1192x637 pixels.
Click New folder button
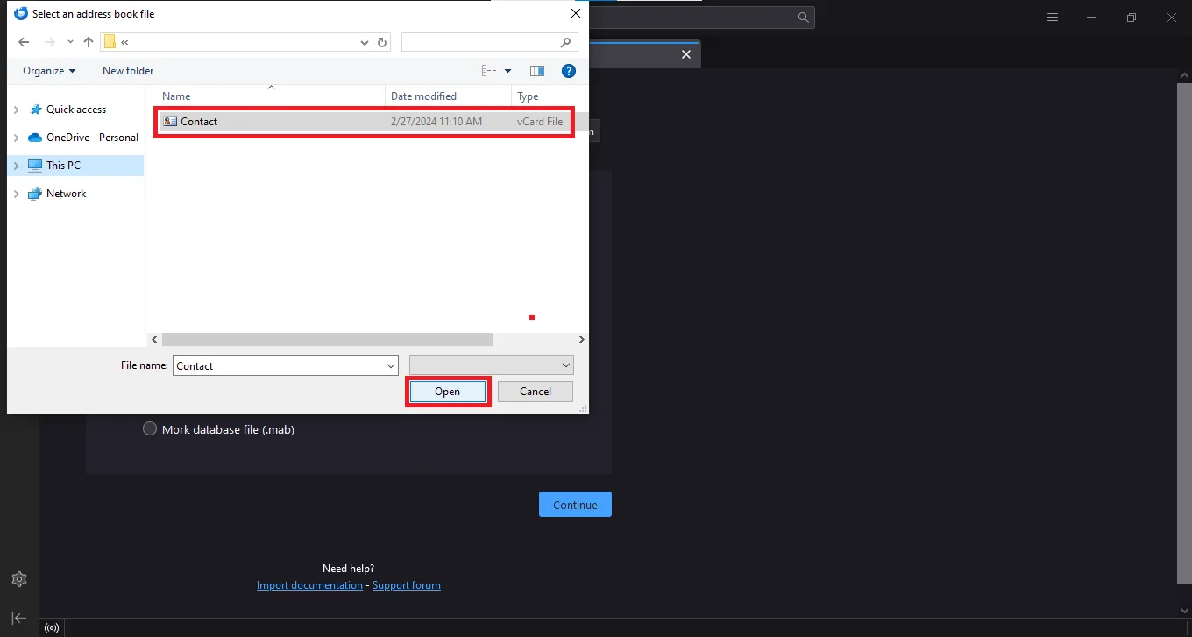click(128, 71)
